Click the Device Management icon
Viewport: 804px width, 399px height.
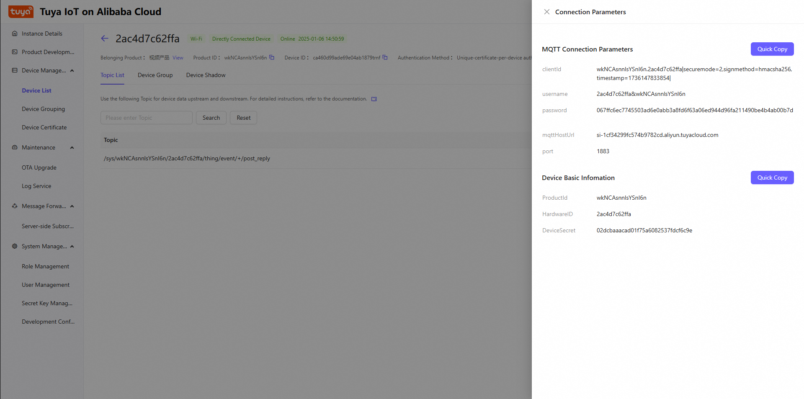(15, 70)
